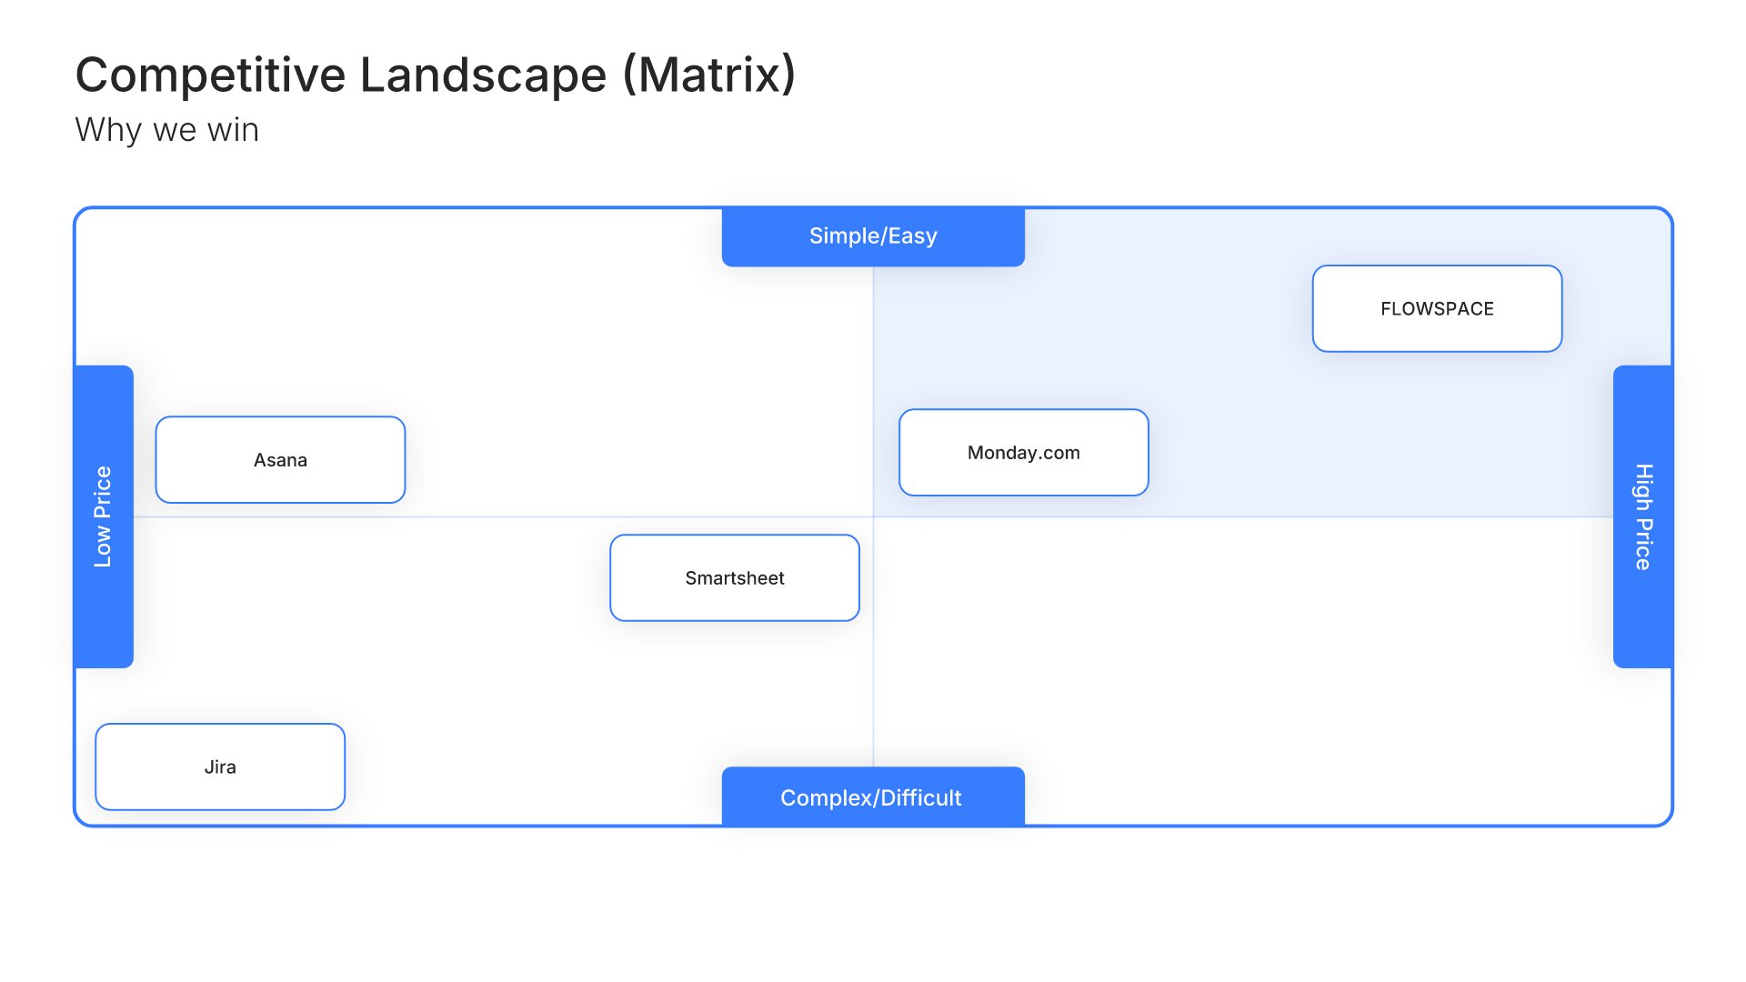Click the FLOWSPACE box in the matrix

point(1437,308)
